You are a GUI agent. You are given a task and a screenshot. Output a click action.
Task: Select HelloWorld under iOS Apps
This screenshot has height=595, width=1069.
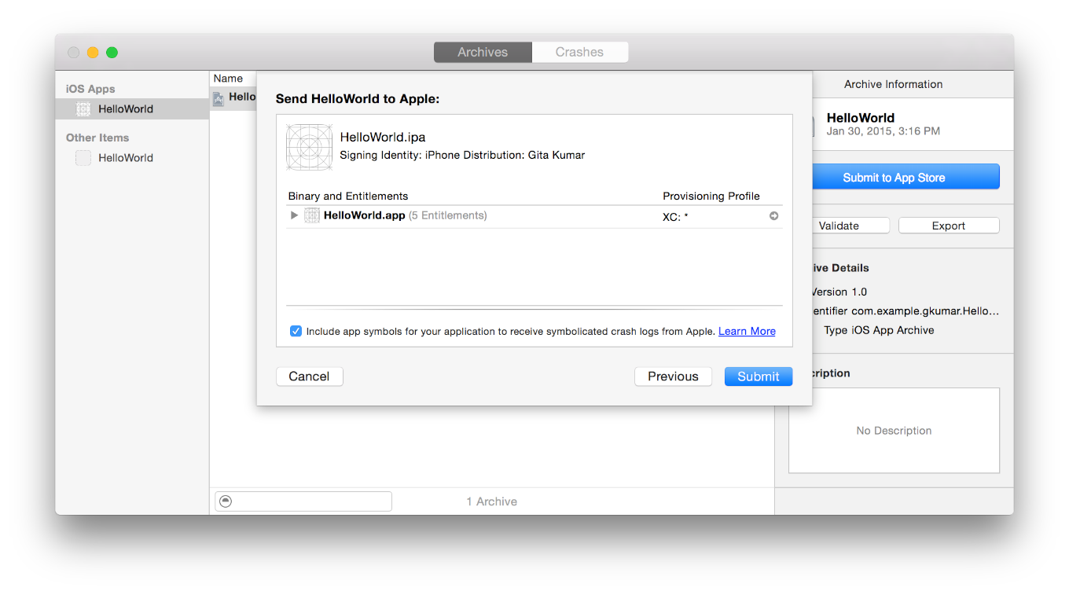coord(132,108)
